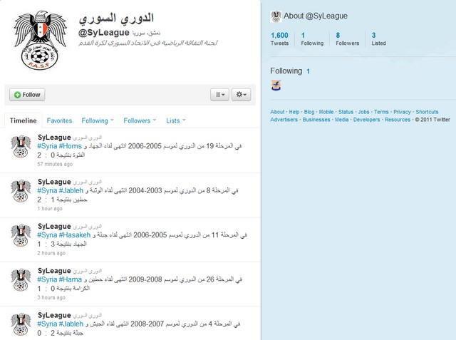Image resolution: width=456 pixels, height=340 pixels.
Task: Click the green plus Follow button
Action: (x=27, y=95)
